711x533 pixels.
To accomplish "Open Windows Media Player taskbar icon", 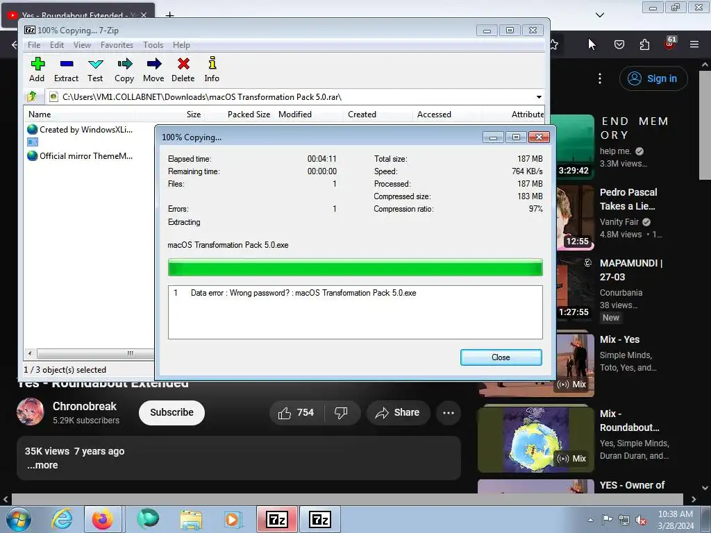I will tap(233, 519).
